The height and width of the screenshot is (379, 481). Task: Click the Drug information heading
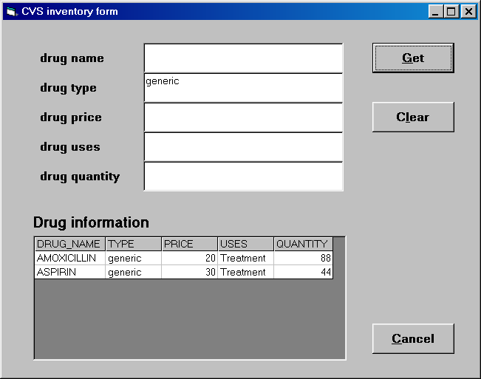(91, 222)
